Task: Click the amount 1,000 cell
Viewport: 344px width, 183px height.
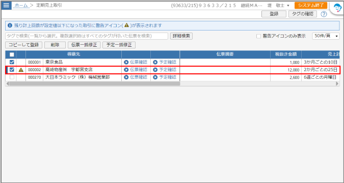Action: pyautogui.click(x=286, y=62)
